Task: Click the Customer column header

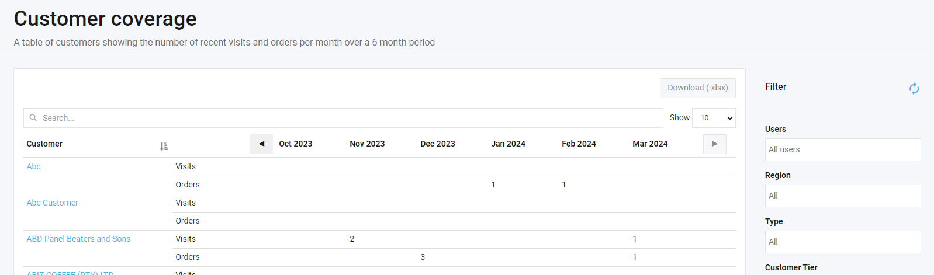Action: click(44, 144)
